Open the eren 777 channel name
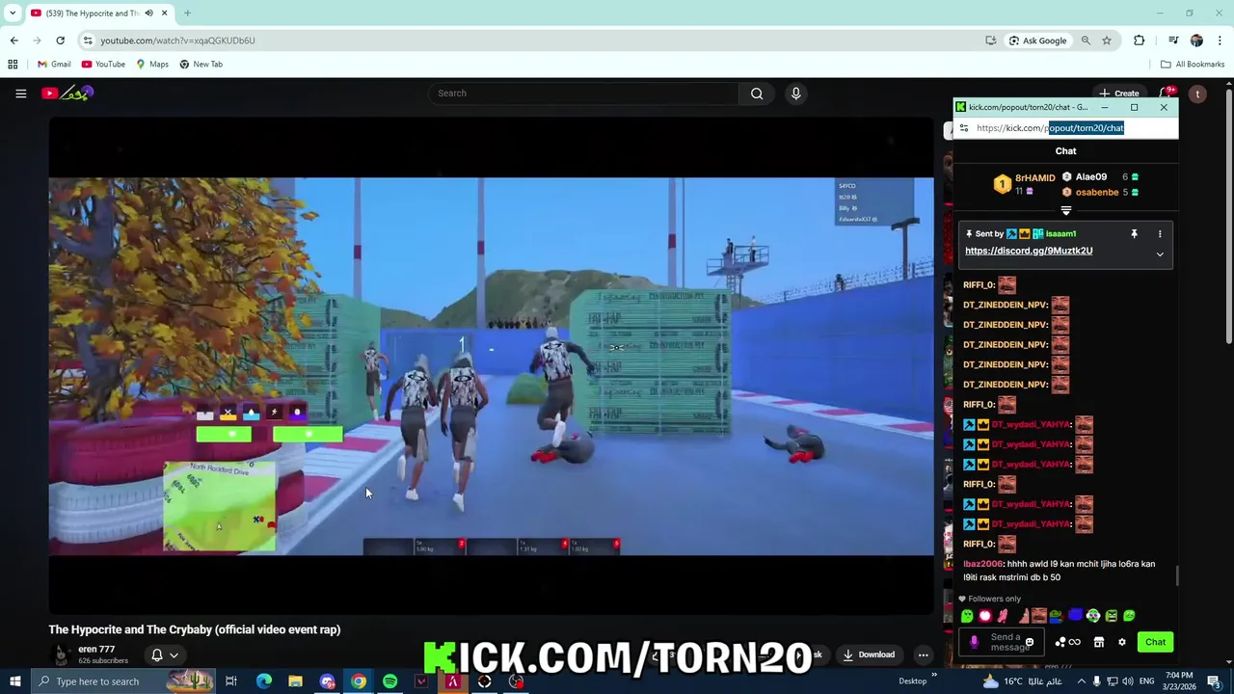The height and width of the screenshot is (694, 1234). pos(96,650)
